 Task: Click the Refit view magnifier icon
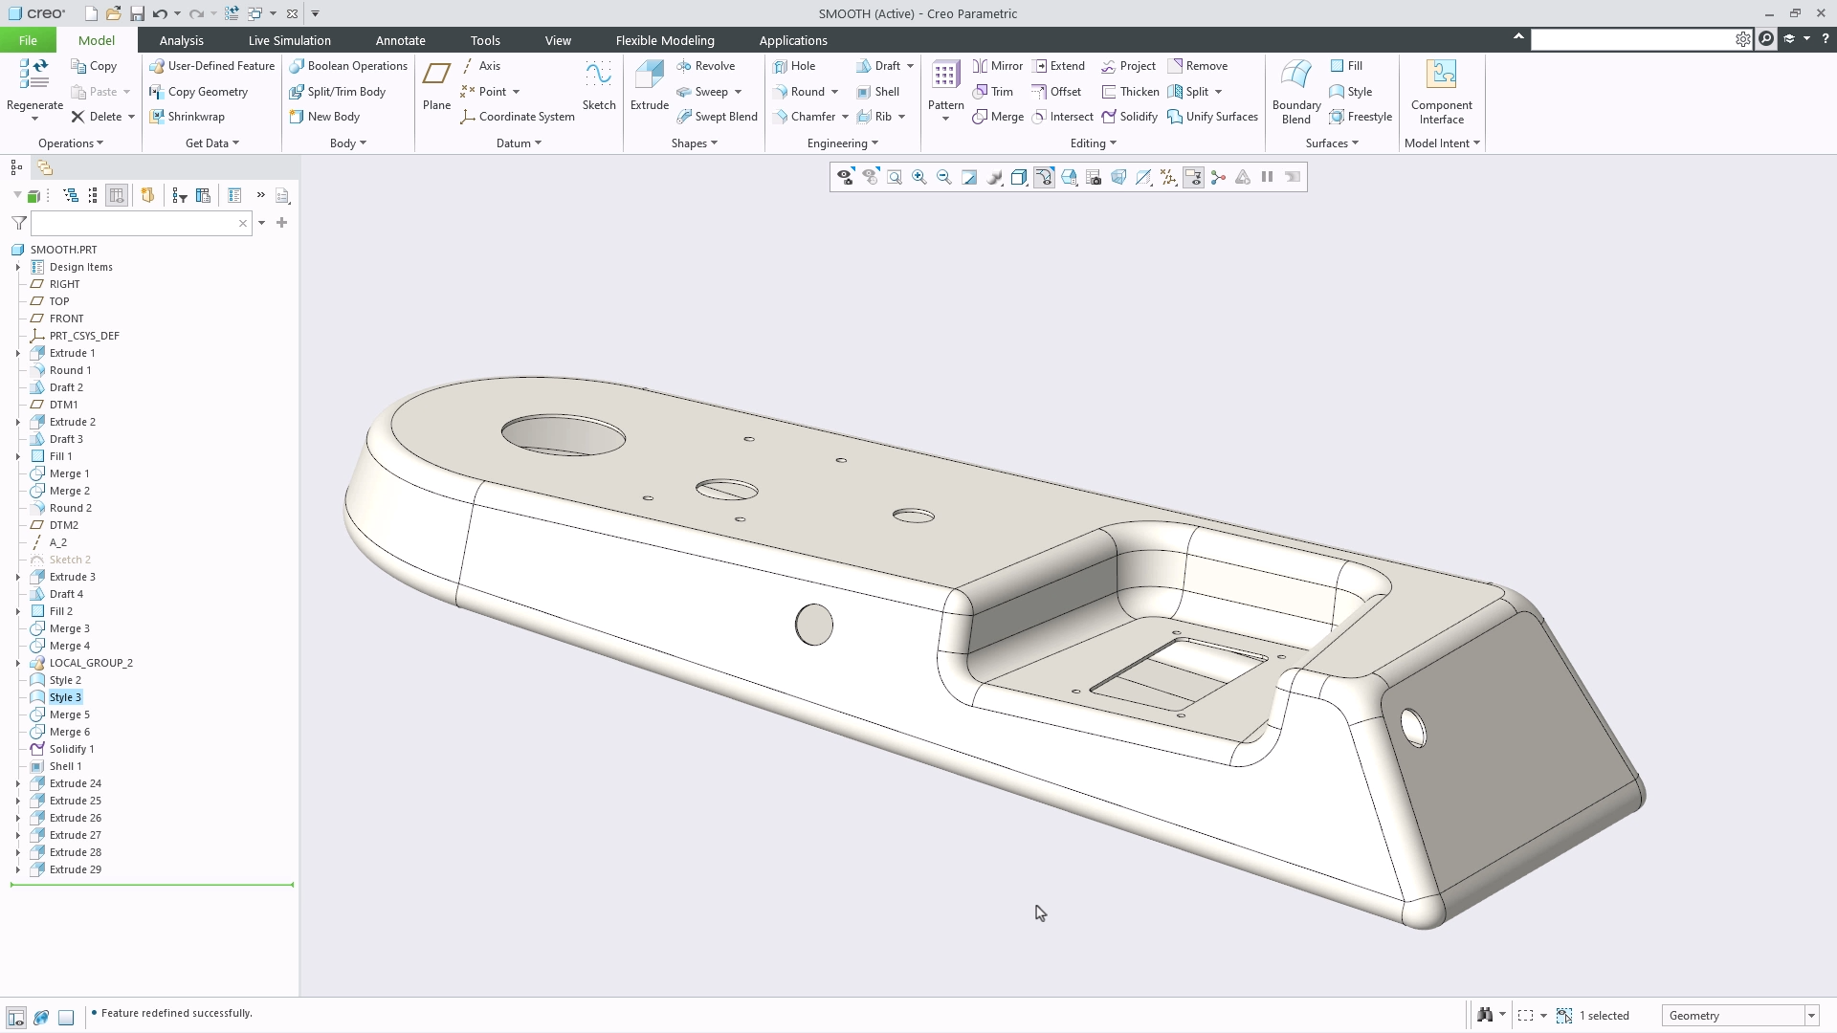tap(895, 177)
